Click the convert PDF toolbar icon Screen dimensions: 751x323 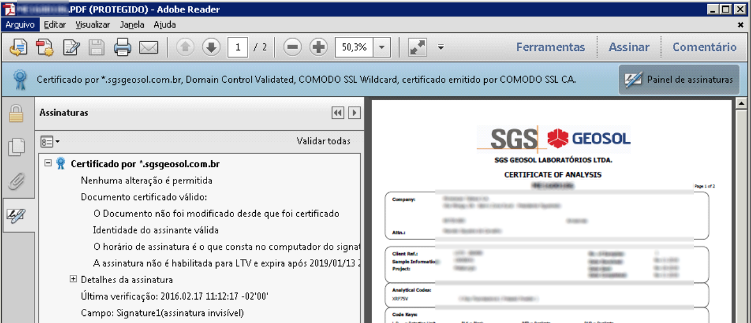pos(45,47)
